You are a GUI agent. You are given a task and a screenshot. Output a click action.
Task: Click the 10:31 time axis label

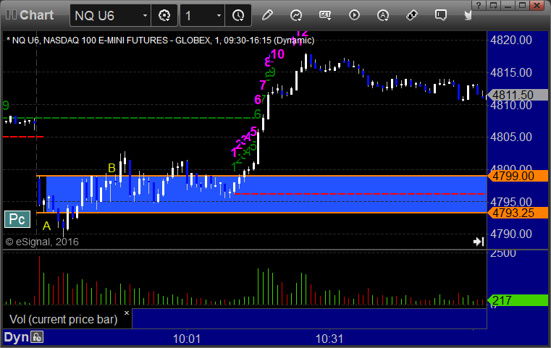tap(329, 339)
